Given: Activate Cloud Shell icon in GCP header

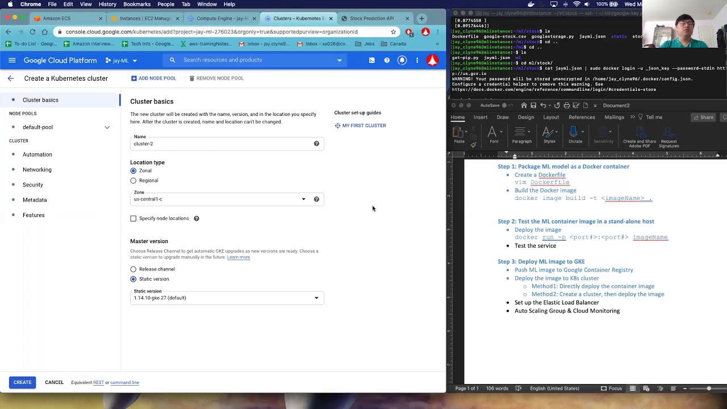Looking at the screenshot, I should coord(371,60).
